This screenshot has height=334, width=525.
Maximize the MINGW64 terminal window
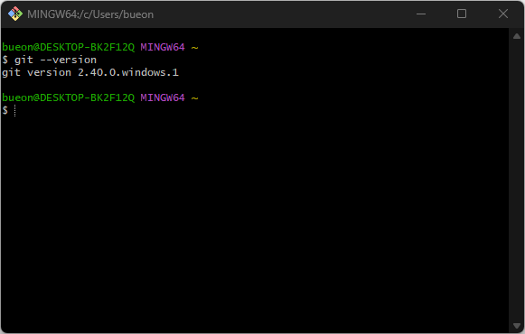coord(462,14)
